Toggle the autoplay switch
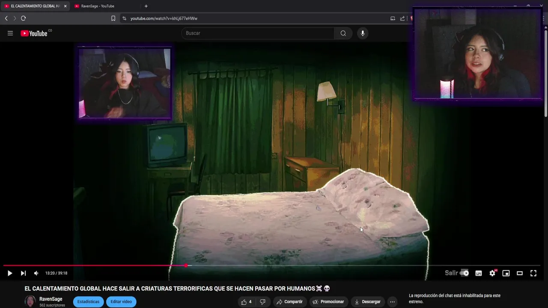The image size is (548, 308). [464, 273]
